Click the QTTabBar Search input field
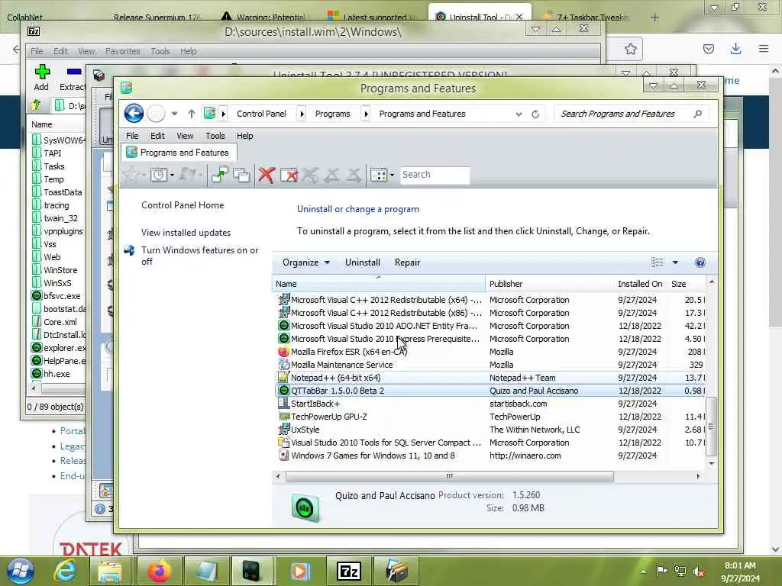 [x=435, y=175]
